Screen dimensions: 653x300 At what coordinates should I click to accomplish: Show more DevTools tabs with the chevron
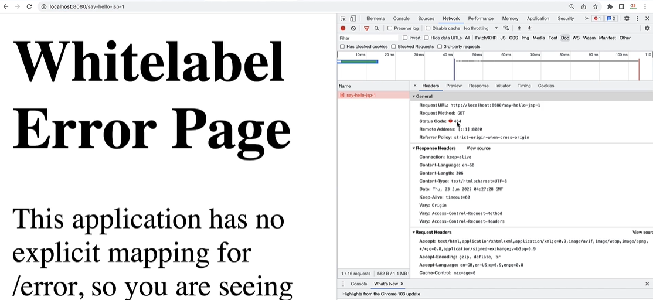point(586,18)
